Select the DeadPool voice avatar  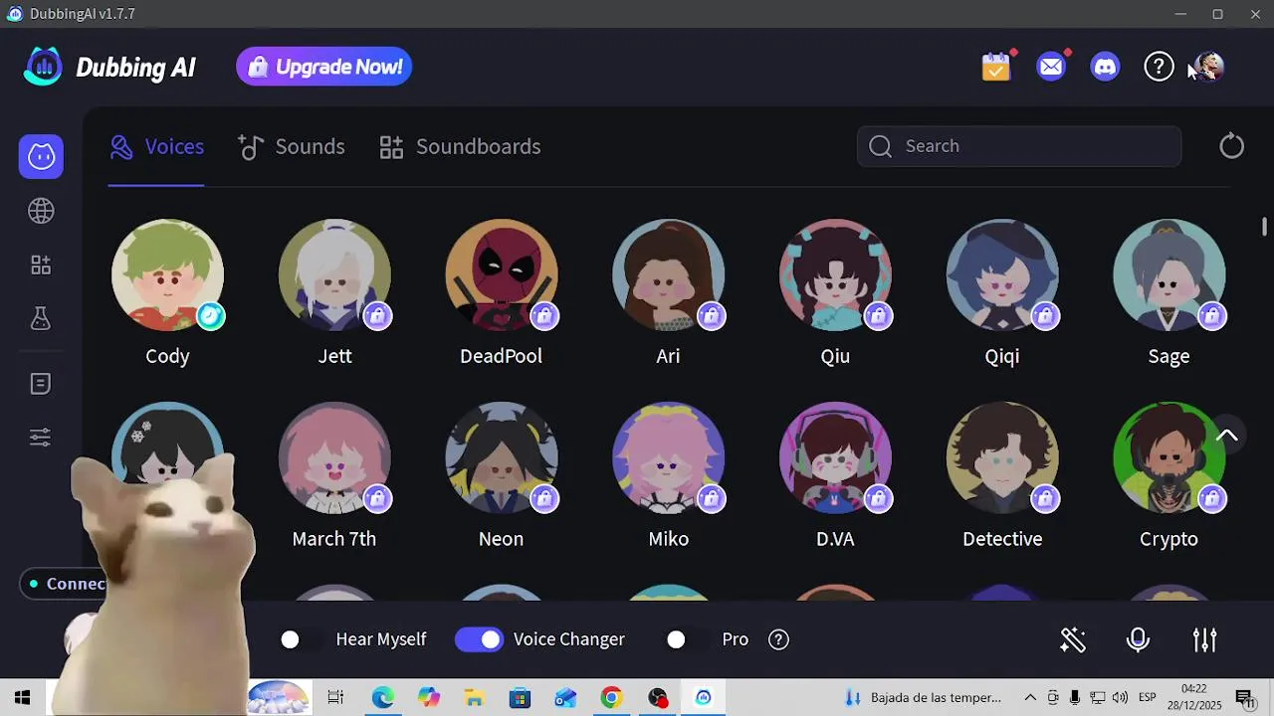(x=502, y=275)
